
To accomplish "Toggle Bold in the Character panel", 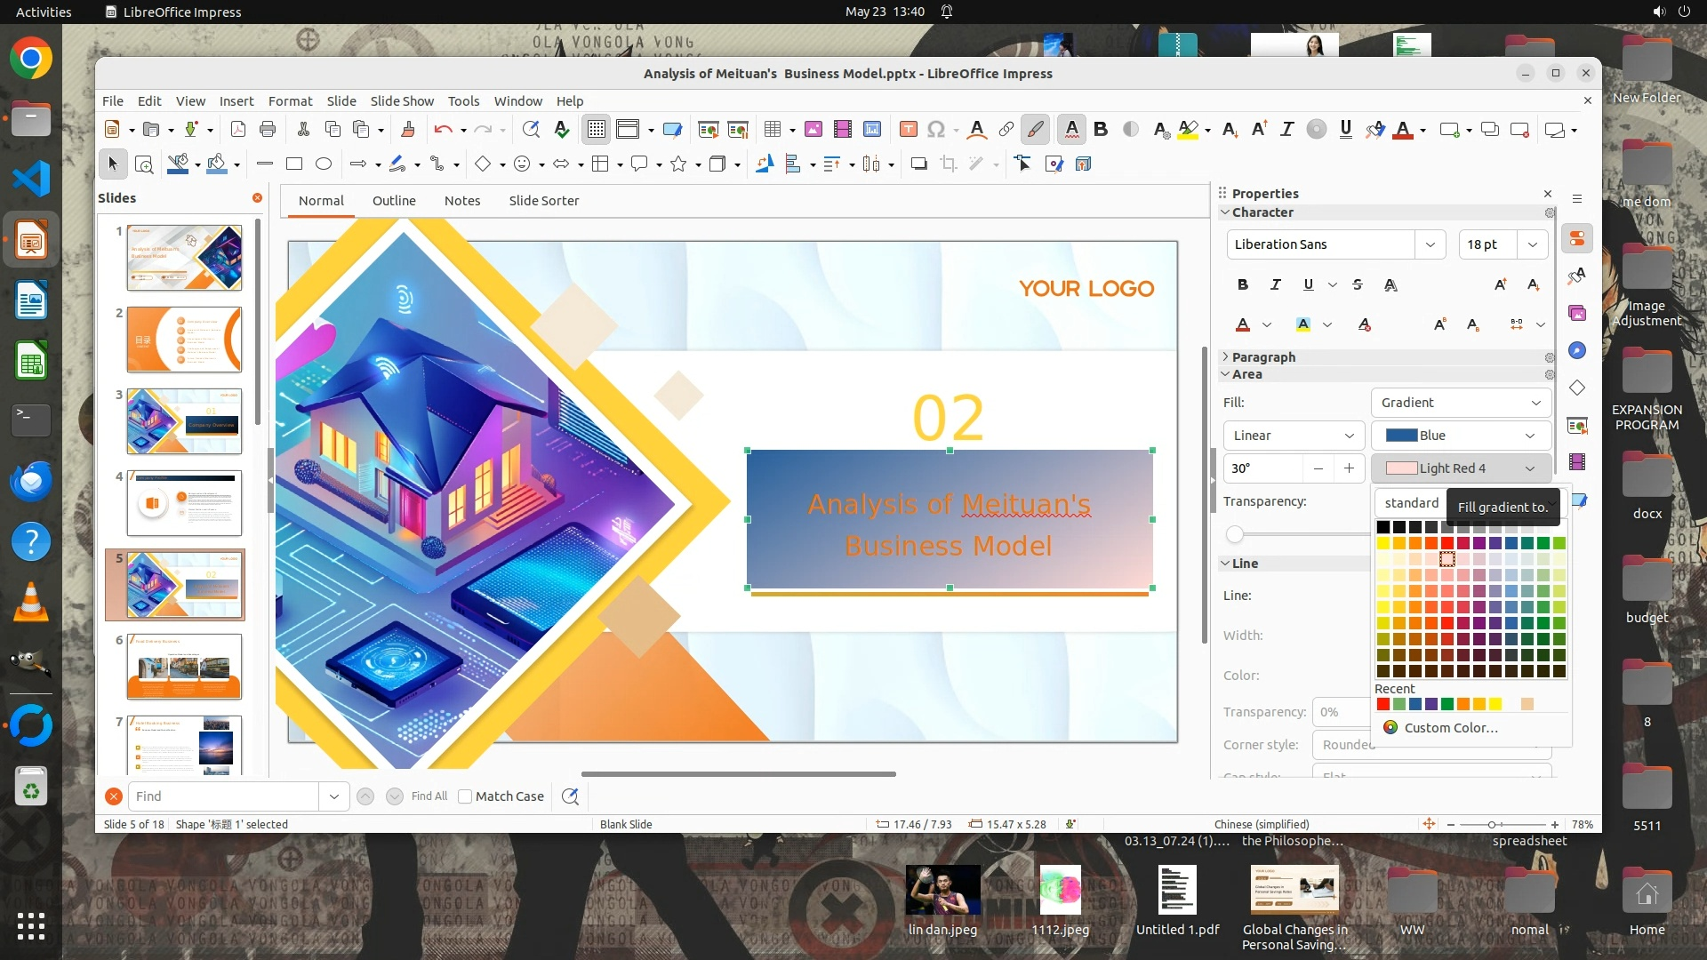I will tap(1242, 284).
